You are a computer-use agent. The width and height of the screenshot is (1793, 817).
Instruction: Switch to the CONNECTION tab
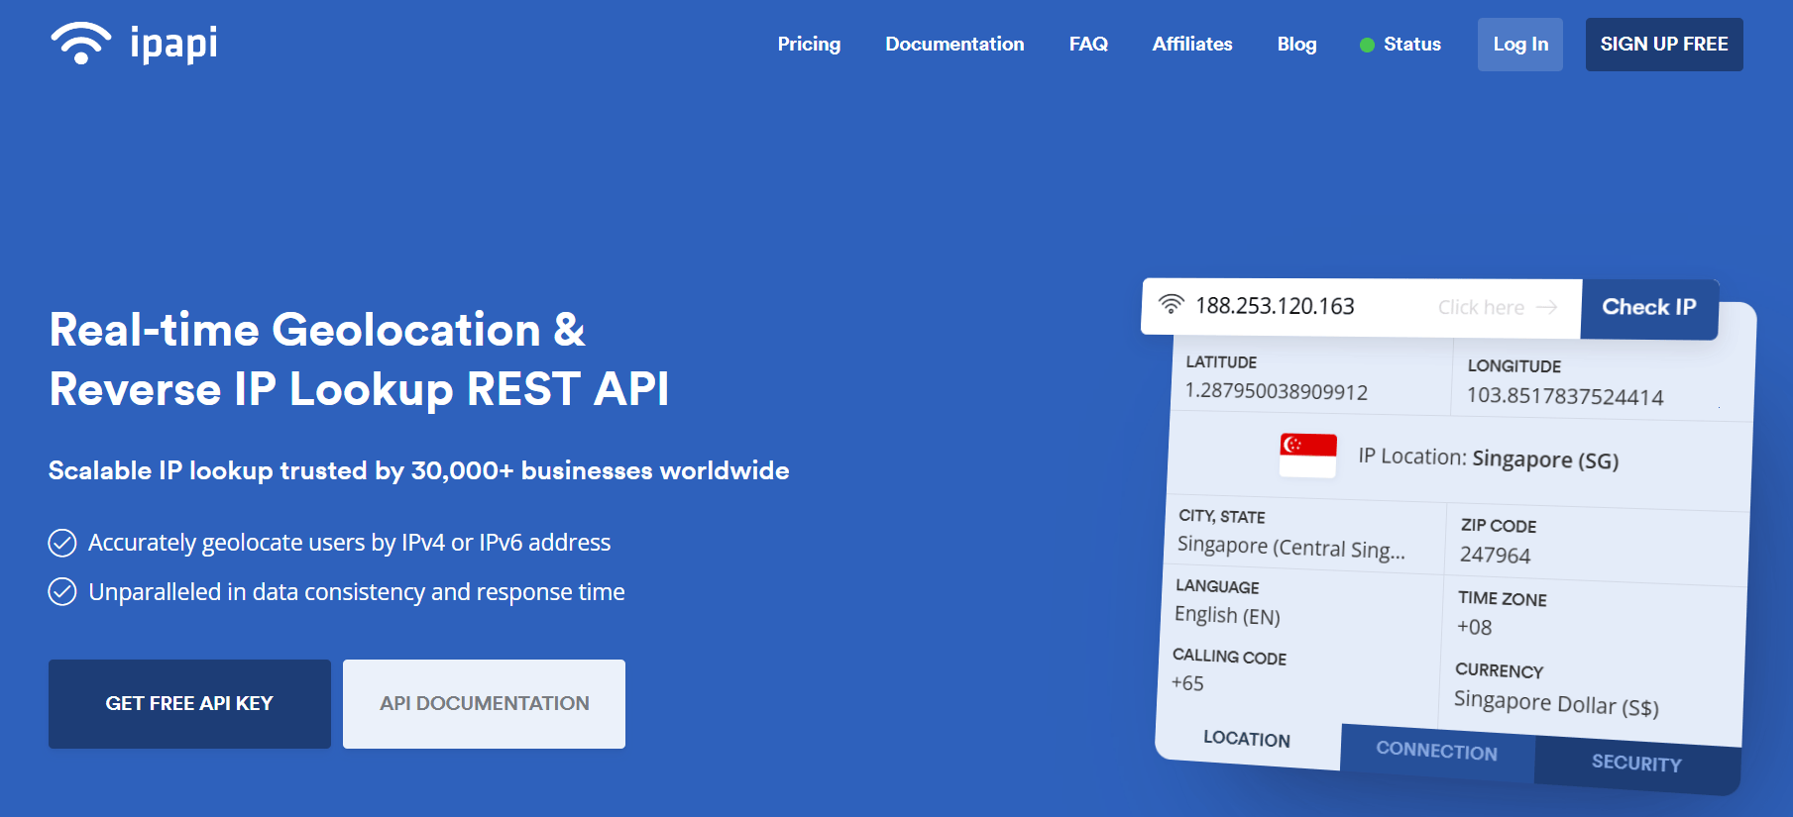(x=1436, y=751)
